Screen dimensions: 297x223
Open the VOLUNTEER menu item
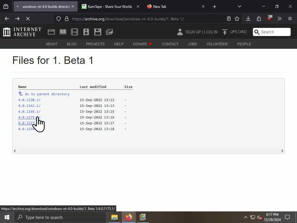pyautogui.click(x=217, y=44)
